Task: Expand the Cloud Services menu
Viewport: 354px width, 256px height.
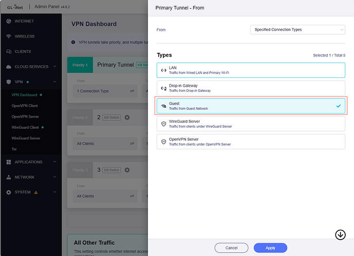Action: [x=31, y=67]
